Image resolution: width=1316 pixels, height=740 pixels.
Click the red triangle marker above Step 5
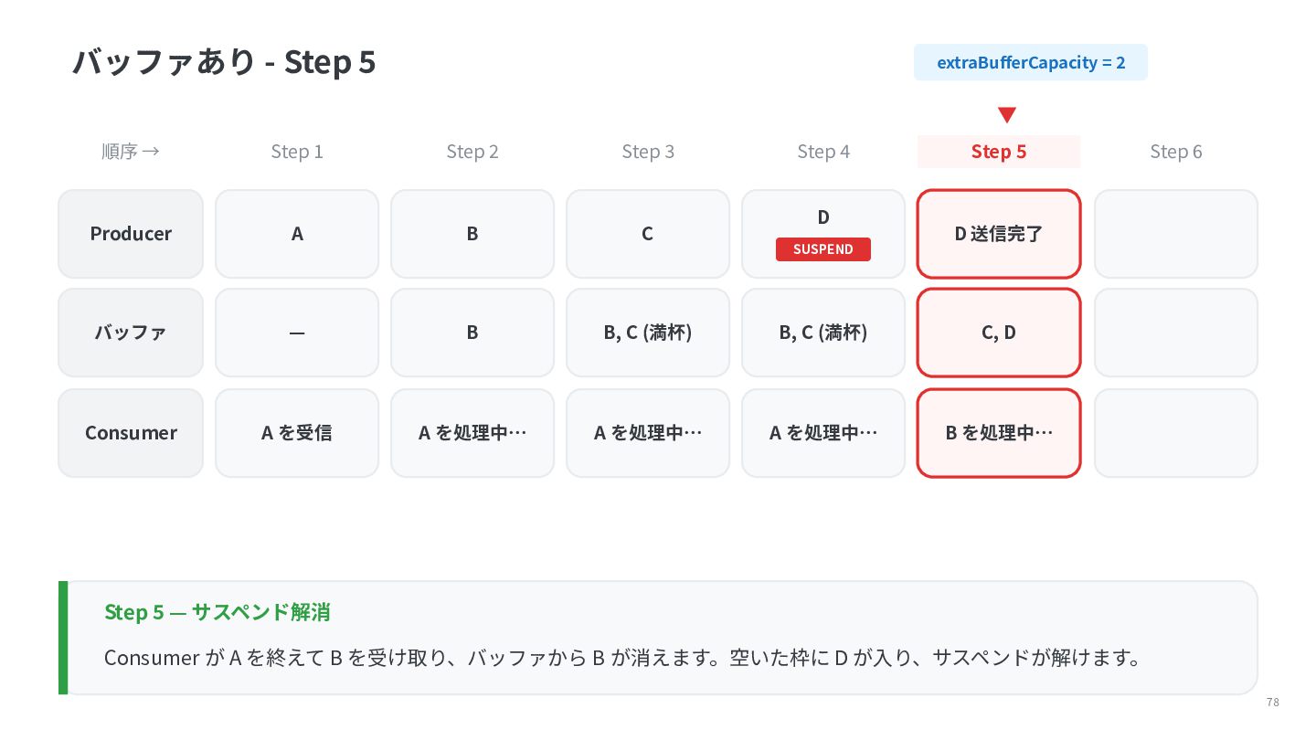[x=1006, y=115]
